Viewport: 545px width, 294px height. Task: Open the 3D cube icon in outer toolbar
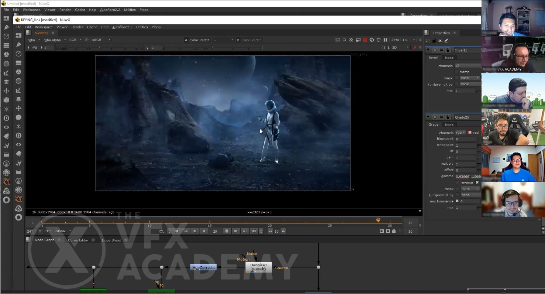click(6, 100)
